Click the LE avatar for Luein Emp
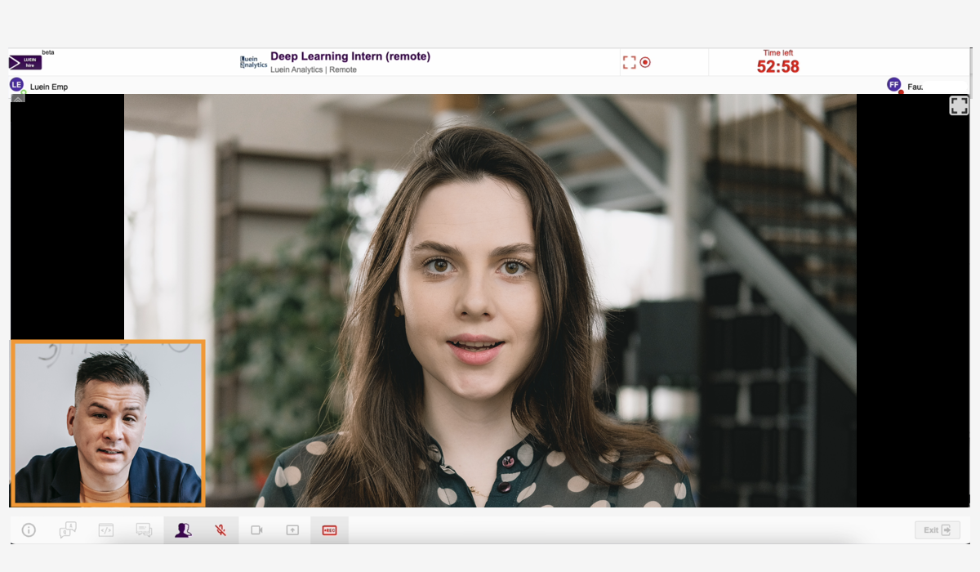This screenshot has height=572, width=980. point(16,85)
